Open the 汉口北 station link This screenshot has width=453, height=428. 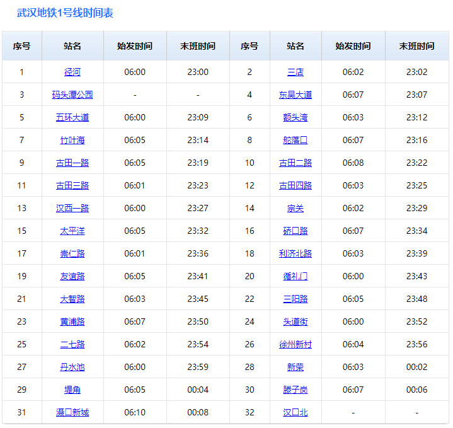point(295,412)
